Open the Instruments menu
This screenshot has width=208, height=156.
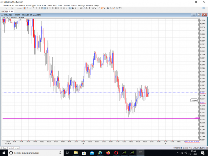click(x=20, y=5)
